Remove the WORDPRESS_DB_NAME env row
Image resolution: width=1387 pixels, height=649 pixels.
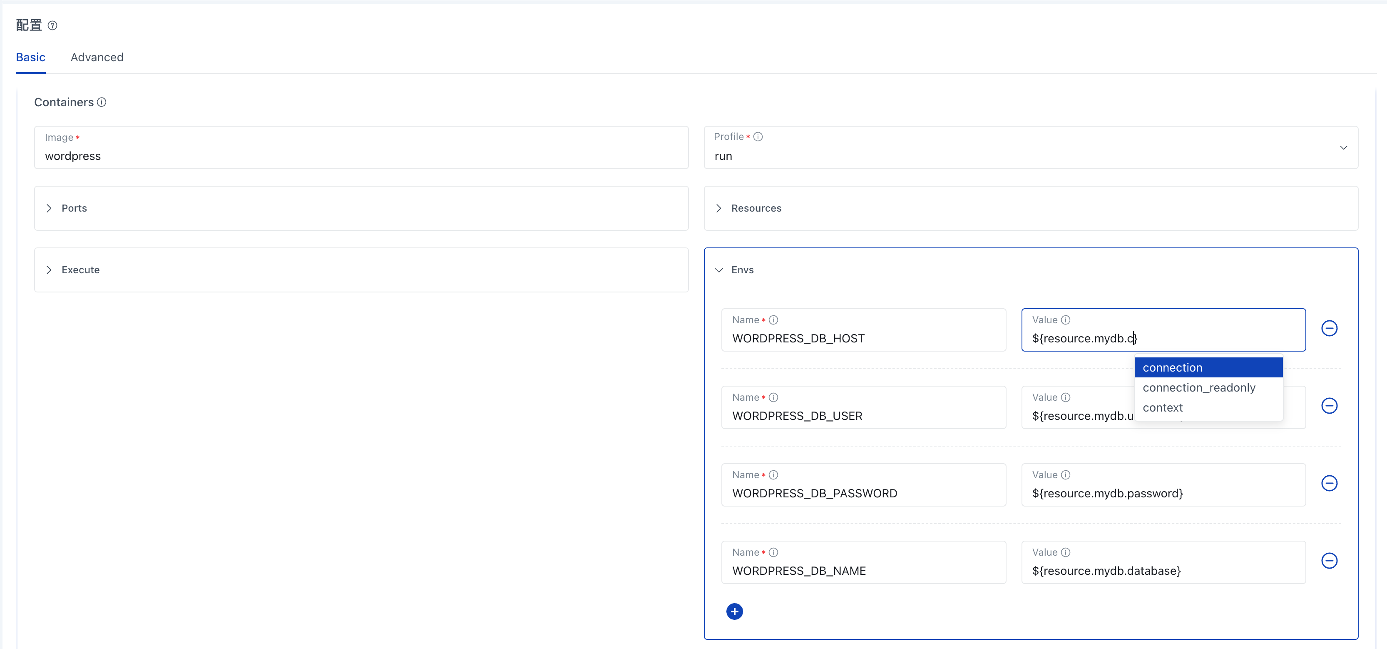(x=1329, y=561)
